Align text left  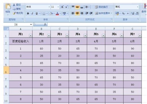click(x=73, y=13)
